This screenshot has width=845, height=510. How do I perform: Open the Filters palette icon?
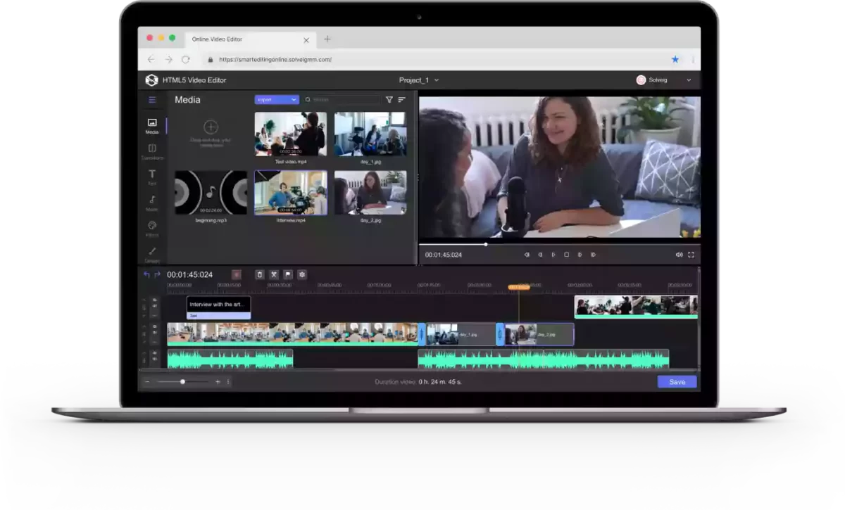[x=151, y=229]
